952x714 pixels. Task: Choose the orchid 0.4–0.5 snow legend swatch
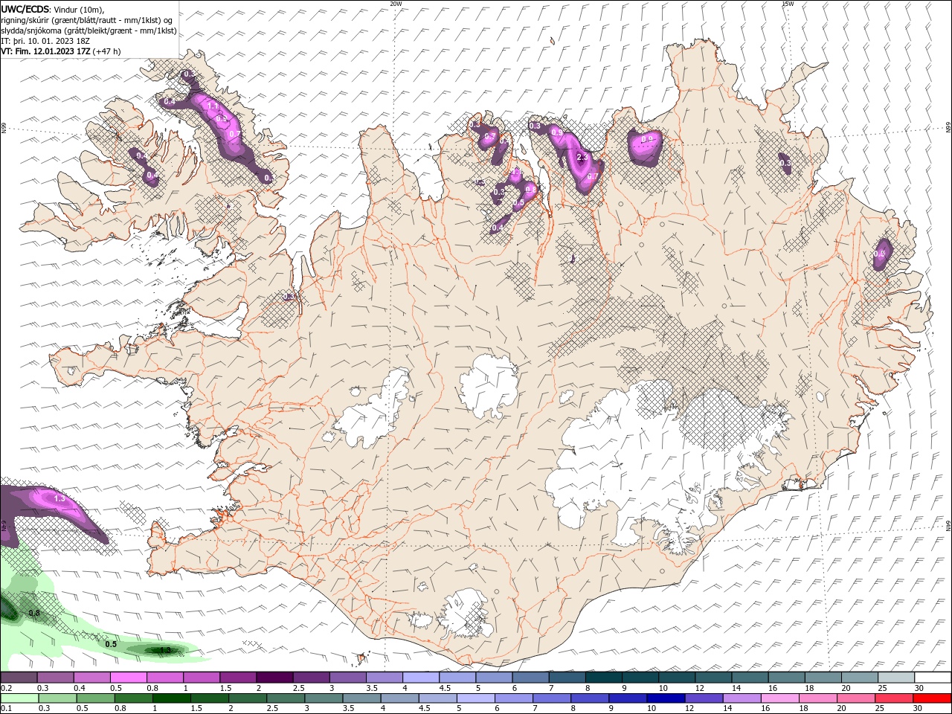click(91, 678)
